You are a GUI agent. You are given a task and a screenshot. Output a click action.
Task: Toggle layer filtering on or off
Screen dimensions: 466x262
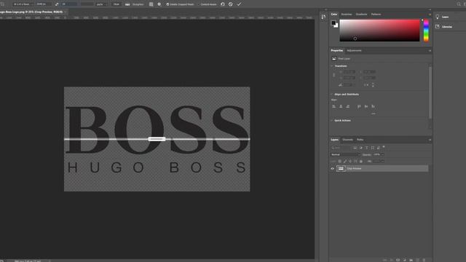coord(384,147)
